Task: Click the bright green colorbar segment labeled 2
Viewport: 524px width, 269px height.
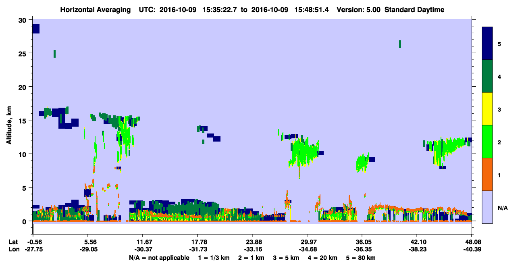Action: coord(487,142)
